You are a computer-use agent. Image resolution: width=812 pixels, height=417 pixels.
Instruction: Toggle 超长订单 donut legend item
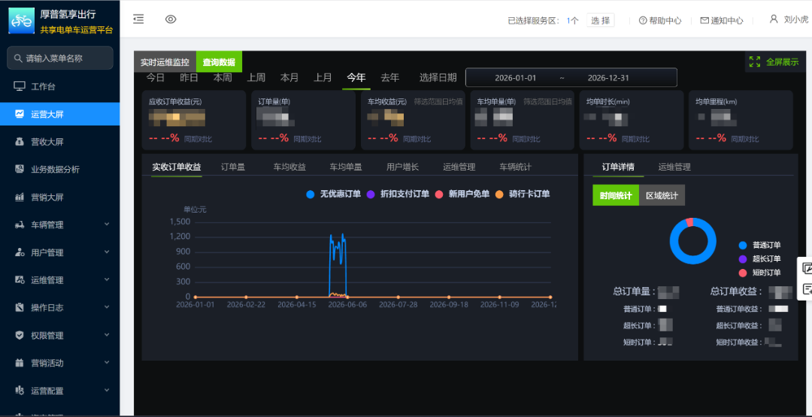coord(759,258)
